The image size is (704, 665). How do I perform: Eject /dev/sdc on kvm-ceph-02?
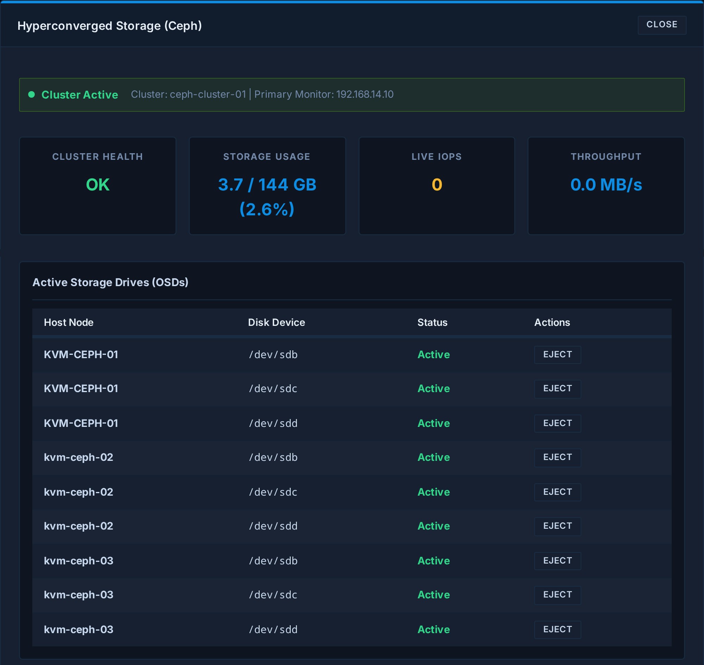coord(558,492)
